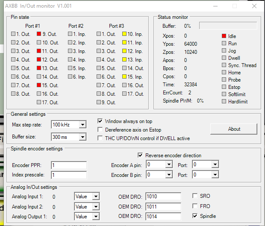Click the Probe status indicator

pos(224,79)
